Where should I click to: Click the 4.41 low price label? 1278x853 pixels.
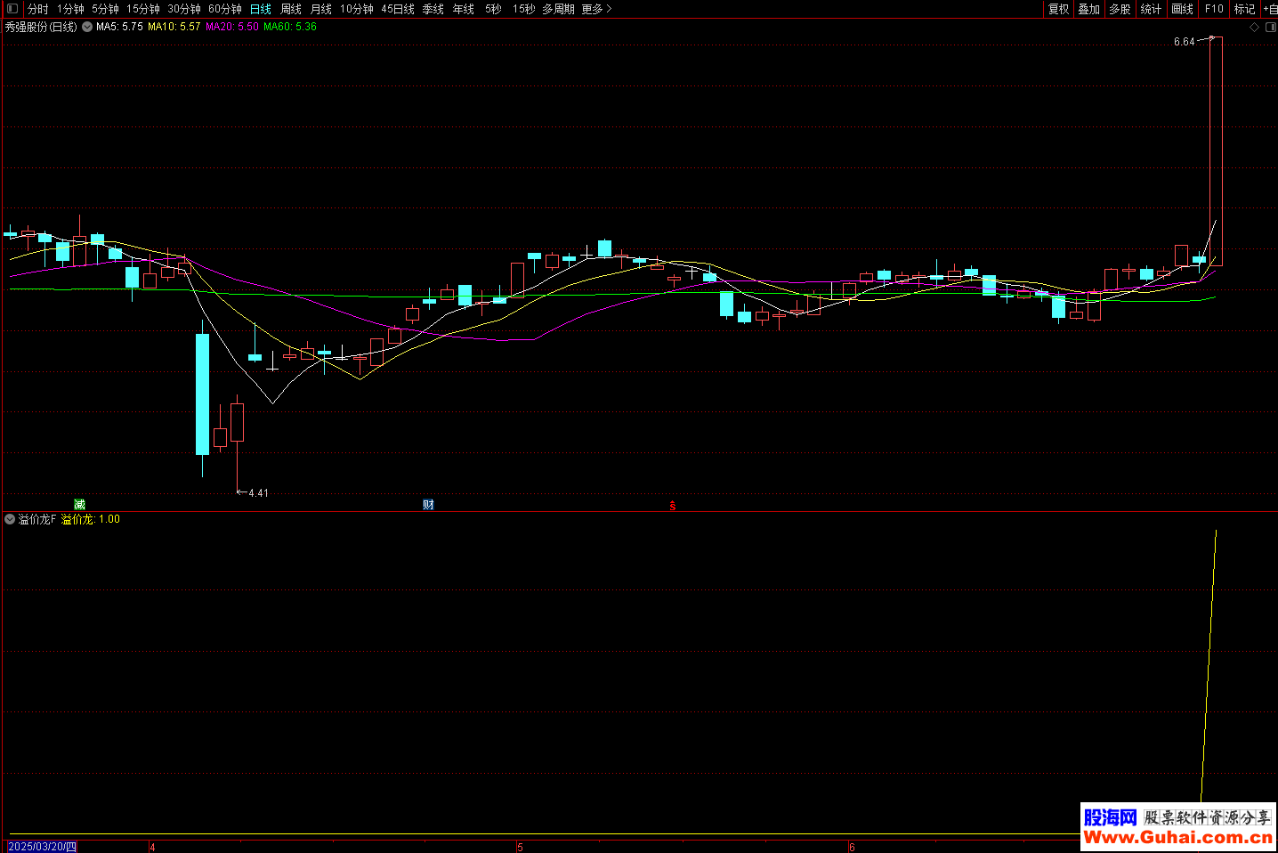click(258, 492)
